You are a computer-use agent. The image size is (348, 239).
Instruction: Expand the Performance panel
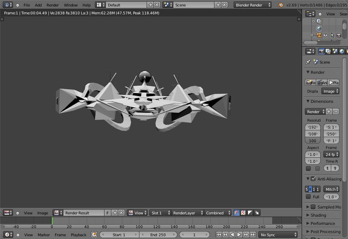(323, 223)
